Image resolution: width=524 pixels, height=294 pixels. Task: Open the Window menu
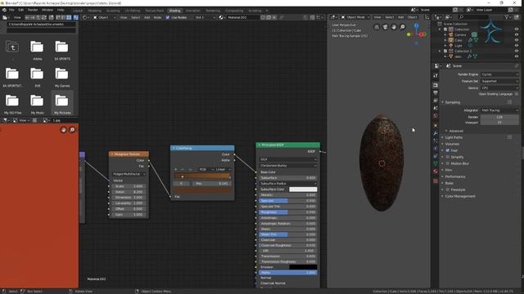click(x=47, y=10)
